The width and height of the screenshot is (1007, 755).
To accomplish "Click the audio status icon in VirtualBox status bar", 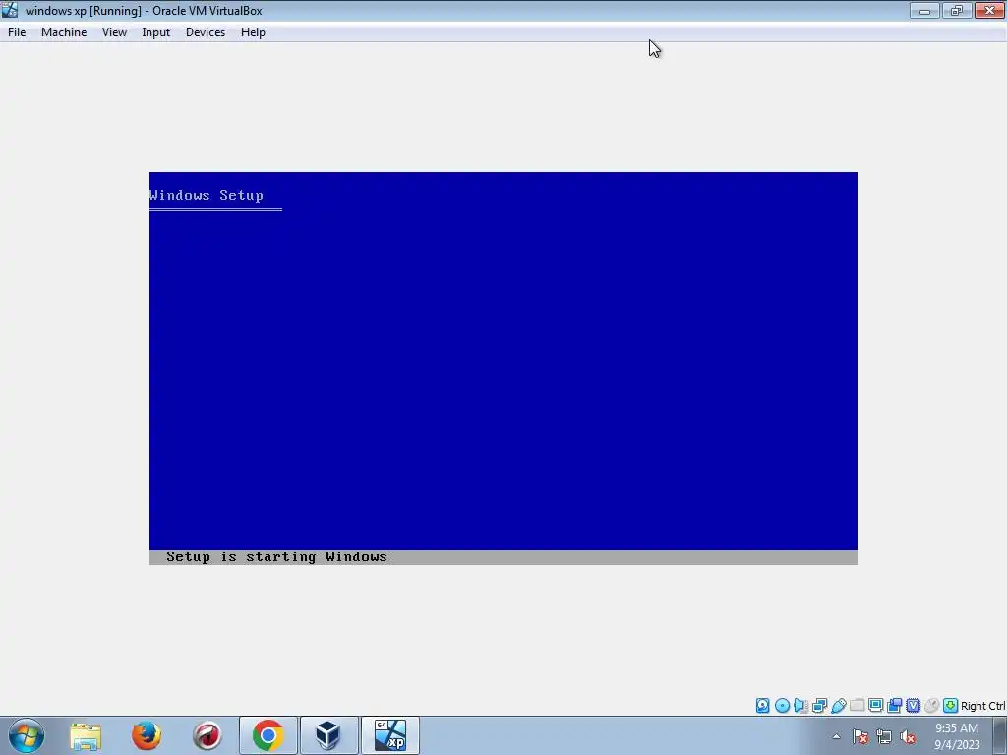I will pyautogui.click(x=800, y=706).
